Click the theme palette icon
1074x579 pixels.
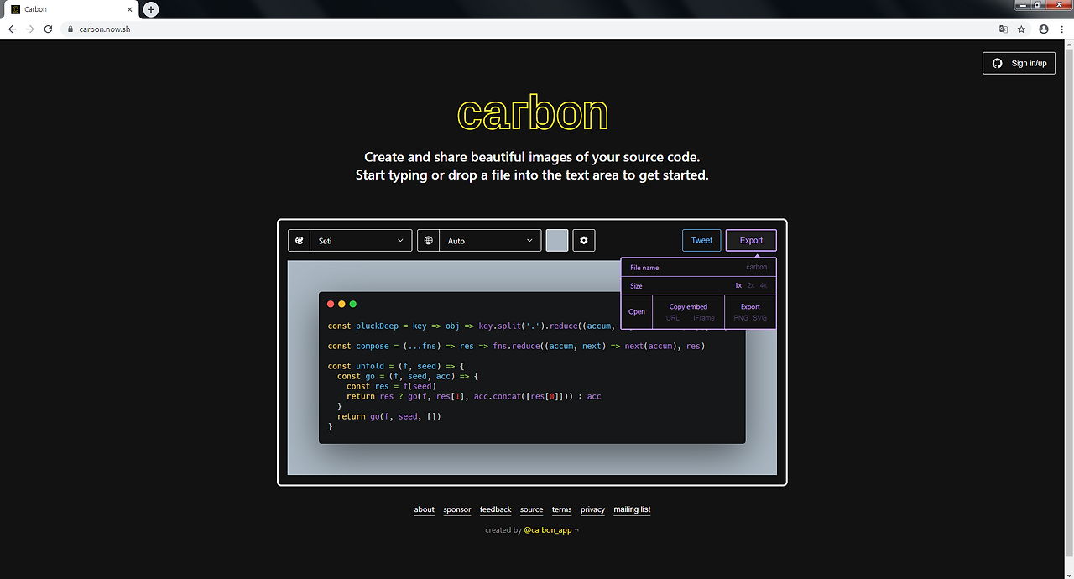click(x=299, y=241)
